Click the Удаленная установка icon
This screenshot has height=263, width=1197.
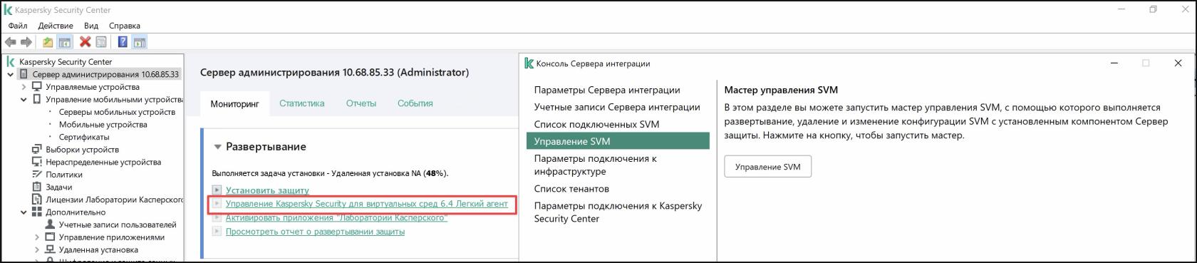[x=50, y=249]
